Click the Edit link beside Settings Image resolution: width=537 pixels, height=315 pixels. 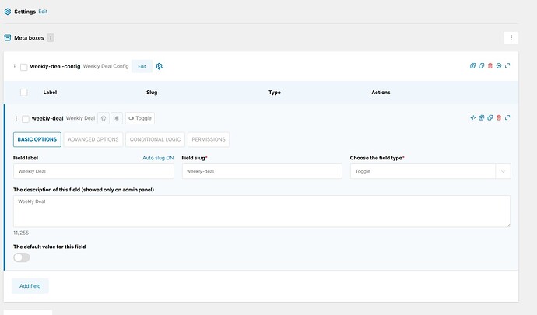click(43, 12)
